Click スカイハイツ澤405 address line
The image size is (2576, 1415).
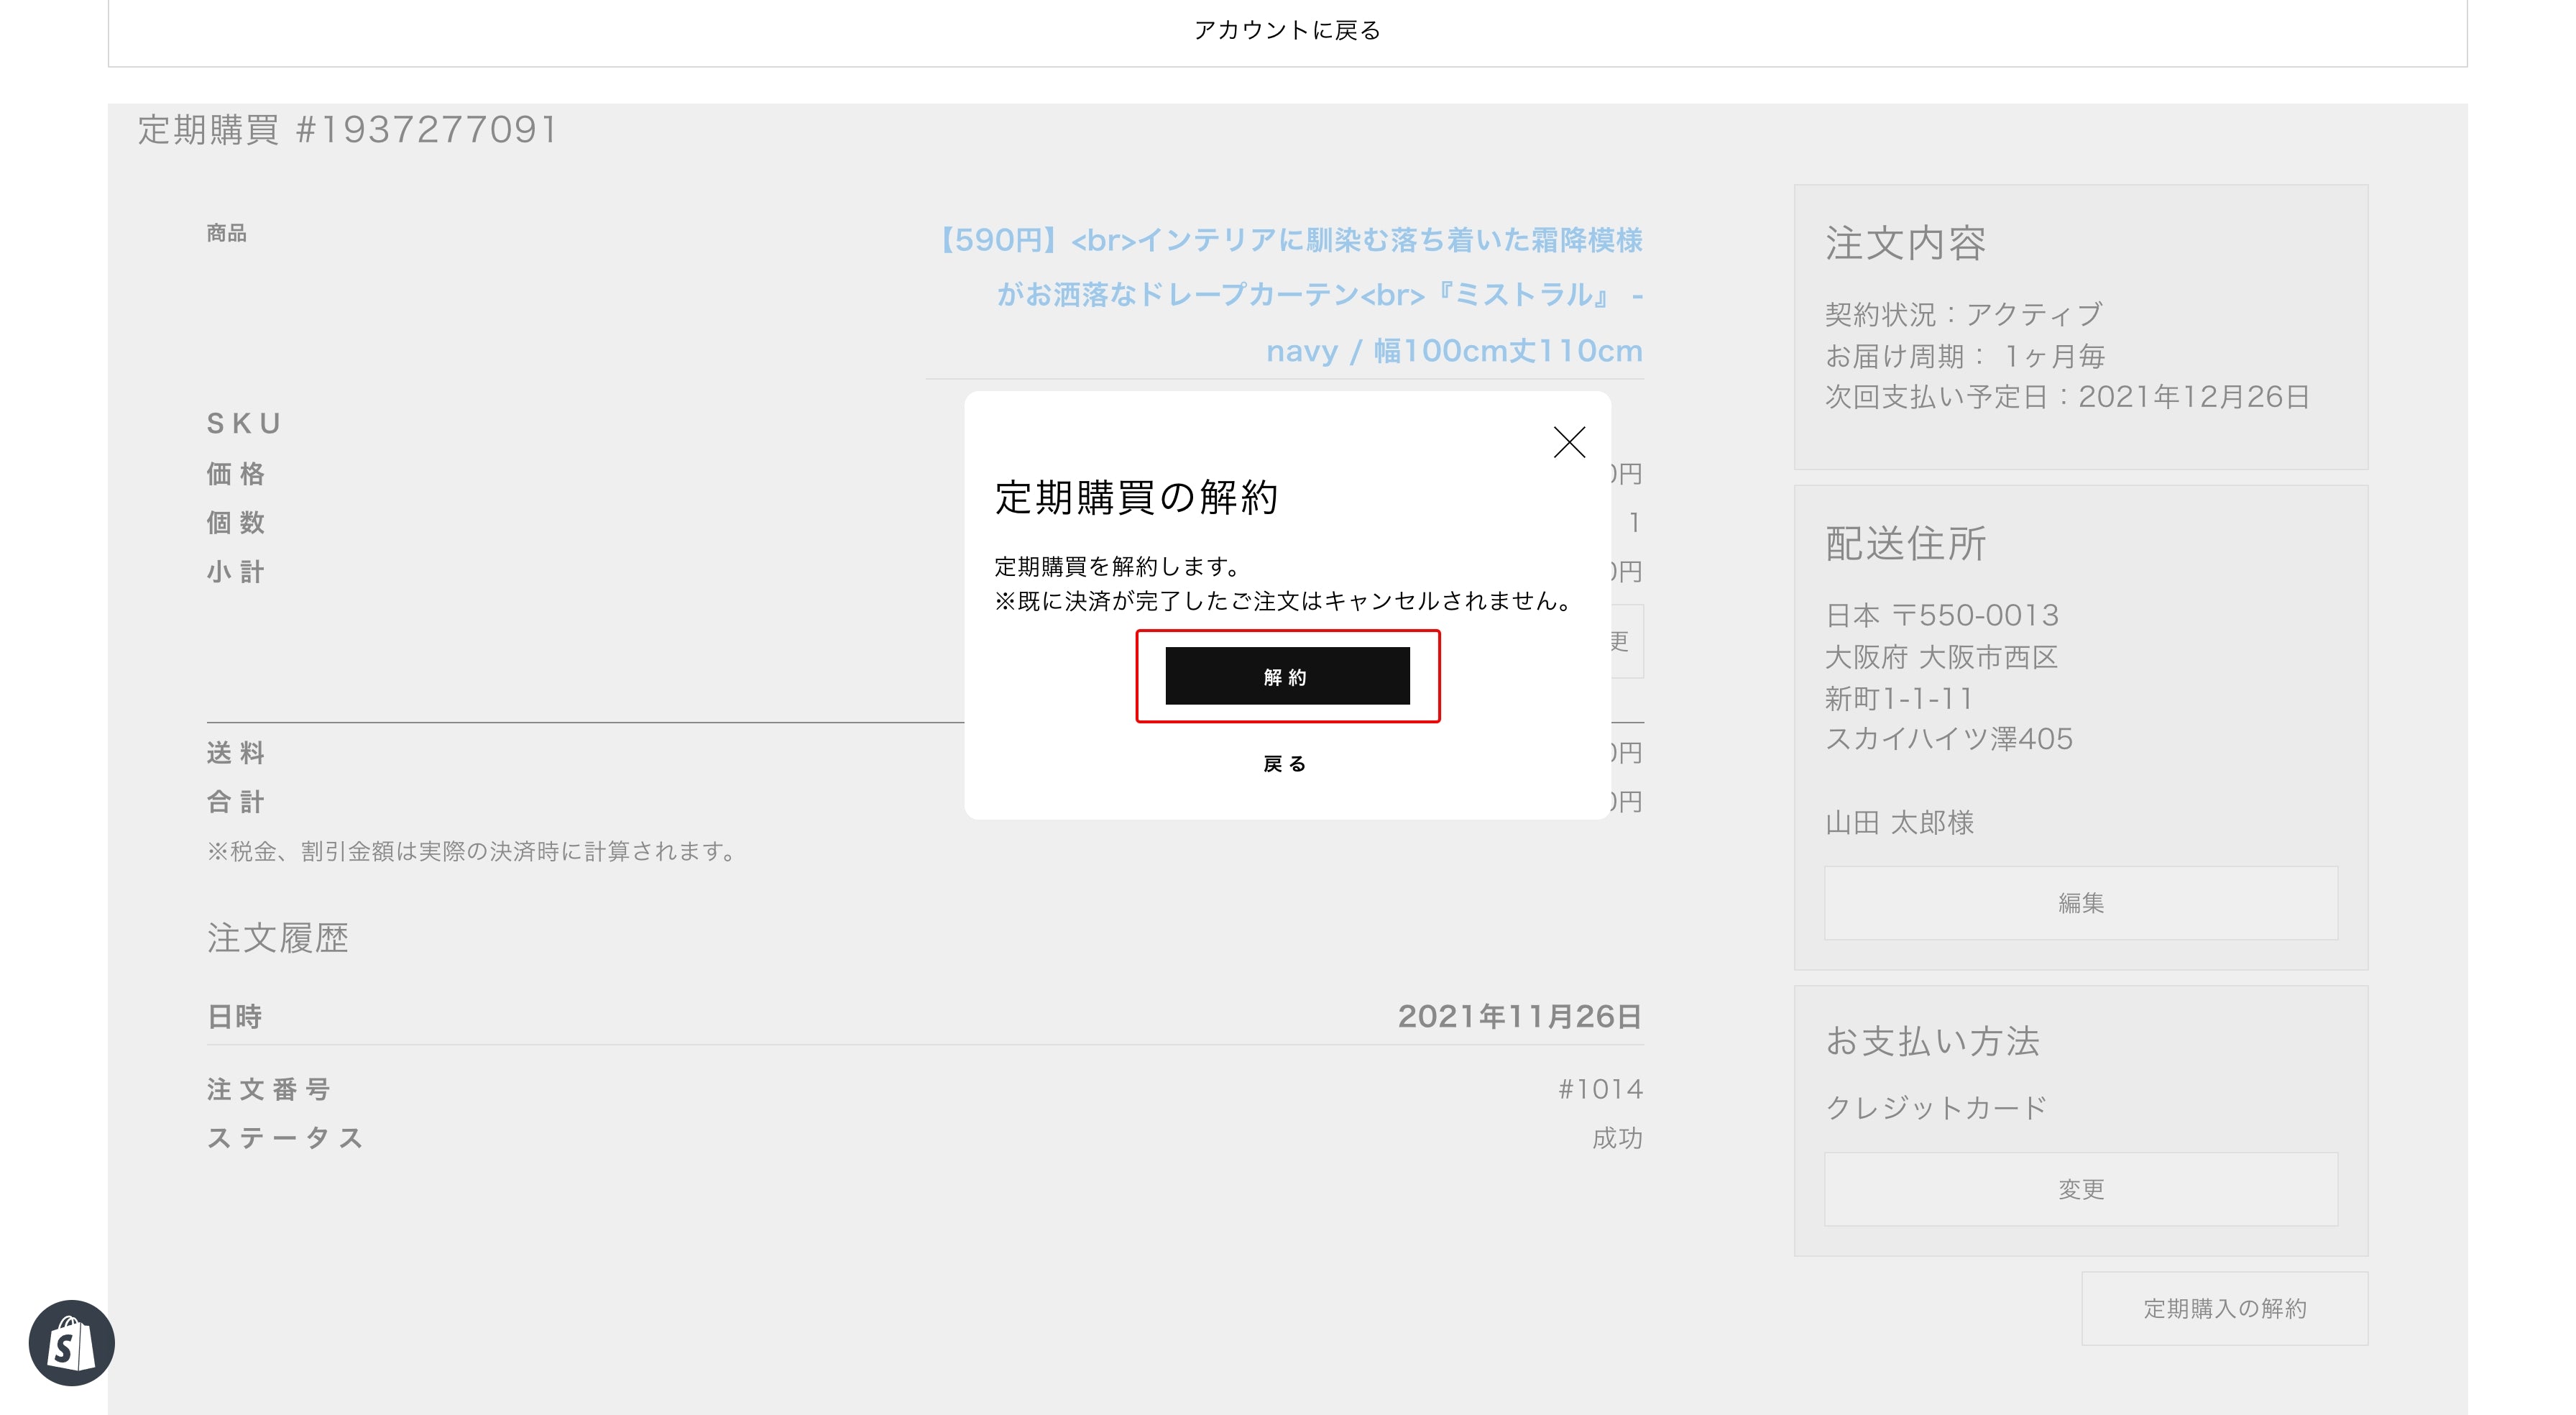(1949, 740)
